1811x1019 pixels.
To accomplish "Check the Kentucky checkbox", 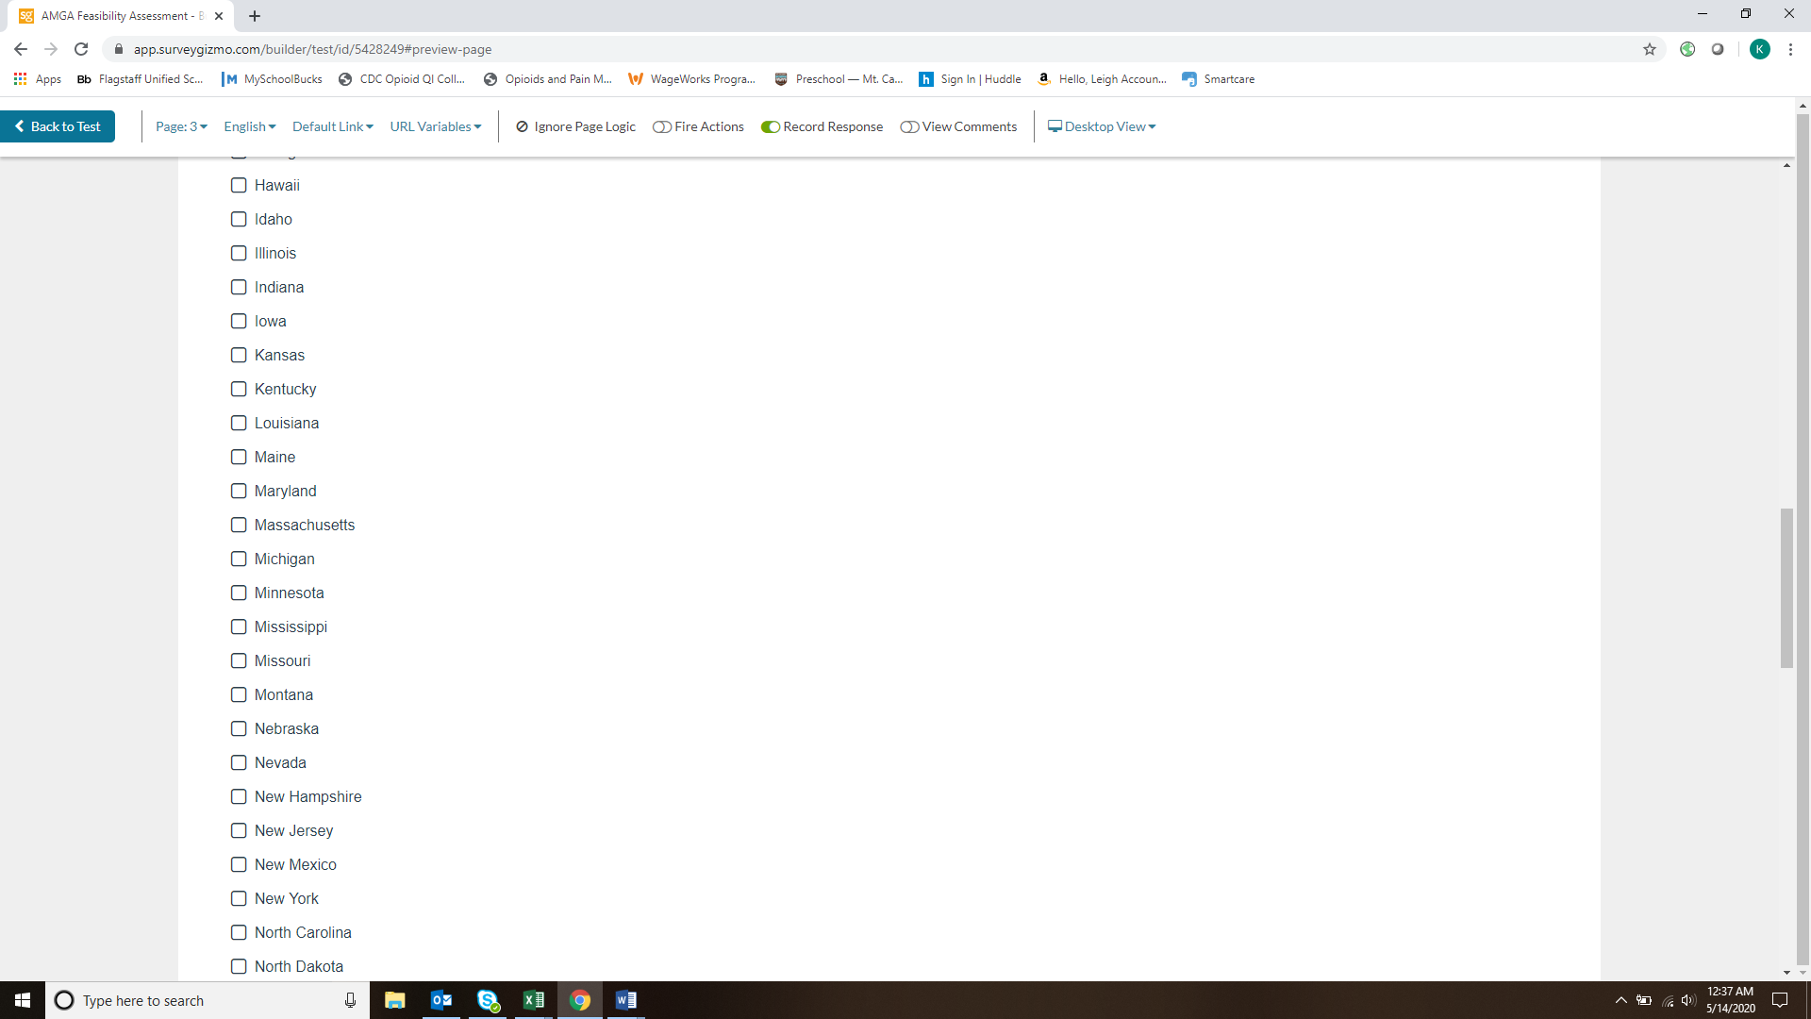I will click(239, 389).
